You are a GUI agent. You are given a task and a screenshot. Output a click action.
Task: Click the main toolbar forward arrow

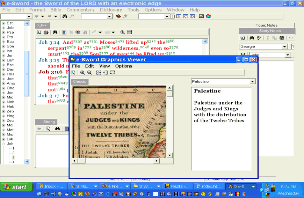50,16
